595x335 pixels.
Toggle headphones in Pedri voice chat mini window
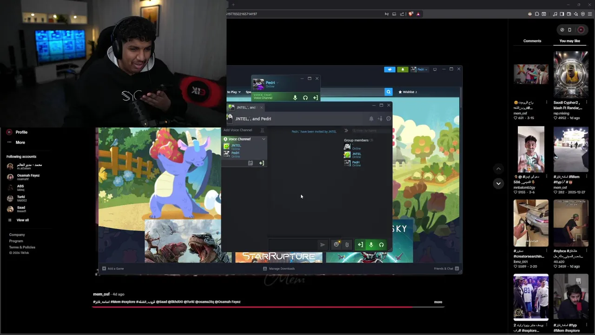tap(305, 98)
